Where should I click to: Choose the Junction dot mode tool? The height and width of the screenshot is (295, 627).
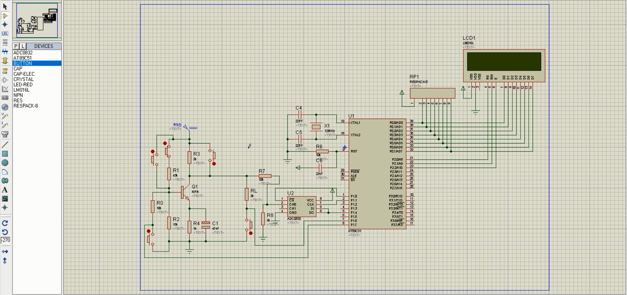pyautogui.click(x=5, y=24)
